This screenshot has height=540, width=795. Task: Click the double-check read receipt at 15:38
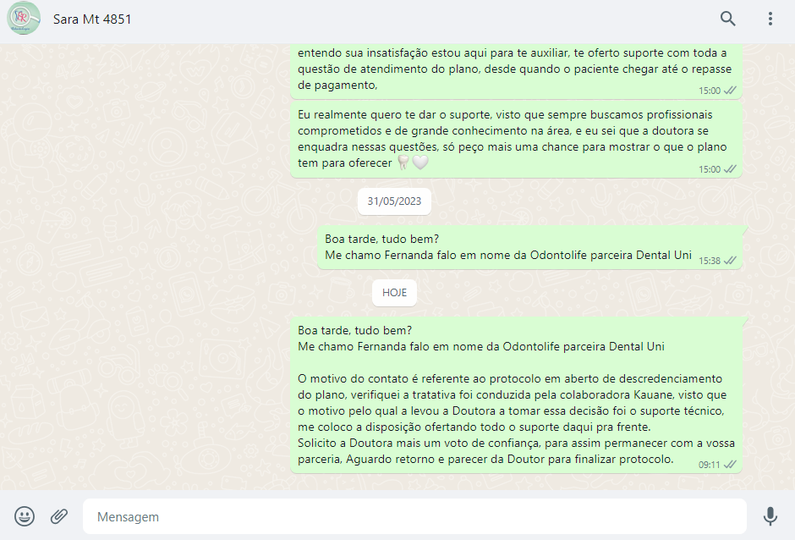[x=730, y=261]
